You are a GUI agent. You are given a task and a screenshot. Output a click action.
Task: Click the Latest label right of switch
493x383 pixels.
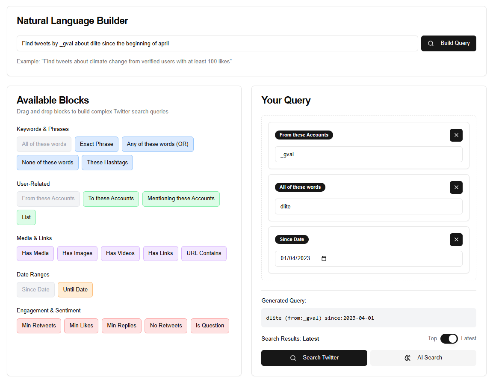tap(469, 338)
